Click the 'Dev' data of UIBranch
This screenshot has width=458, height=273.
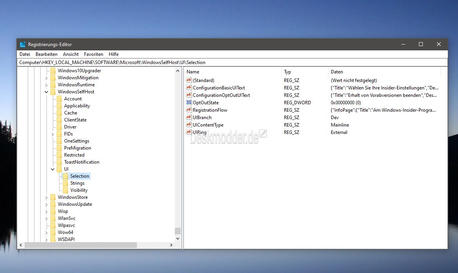point(335,117)
